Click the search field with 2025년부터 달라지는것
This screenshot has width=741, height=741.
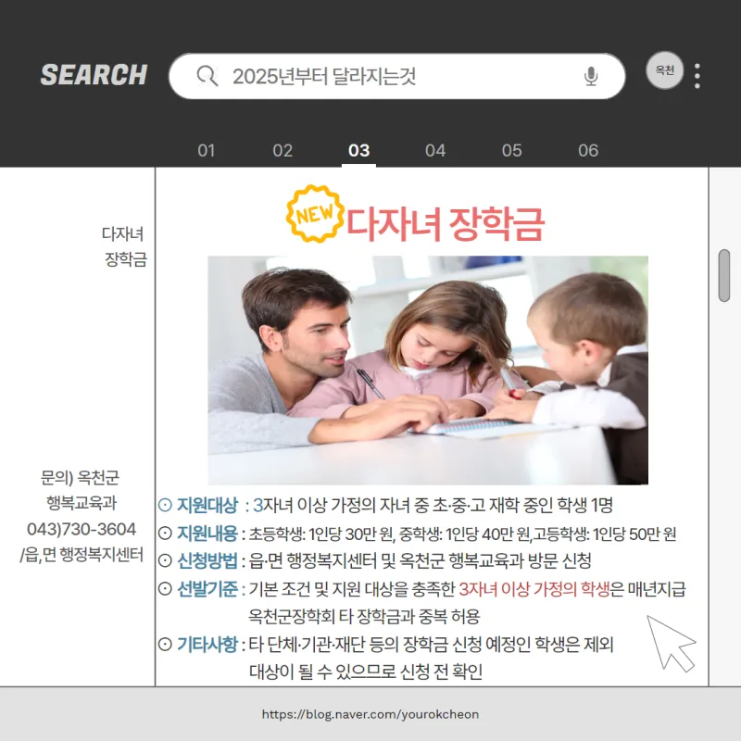[x=398, y=76]
